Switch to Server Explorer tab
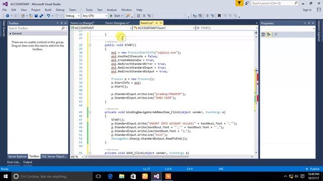The width and height of the screenshot is (323, 181). (x=18, y=156)
